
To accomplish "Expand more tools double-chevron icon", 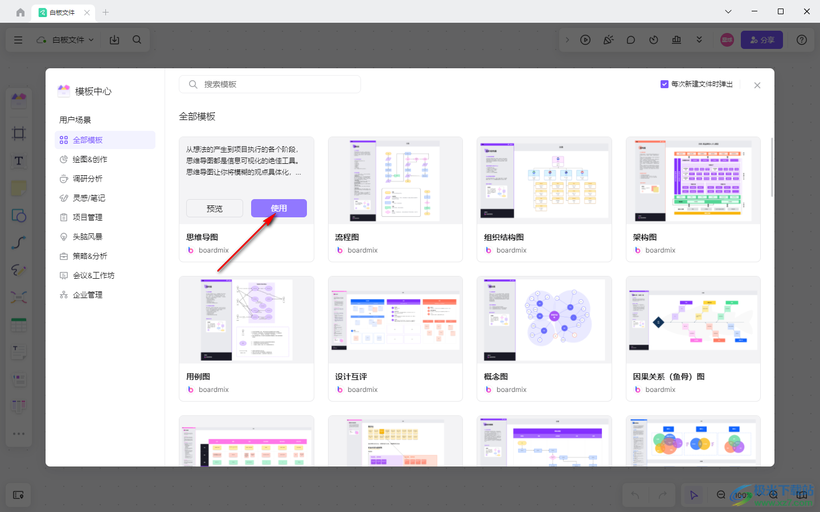I will [x=699, y=40].
